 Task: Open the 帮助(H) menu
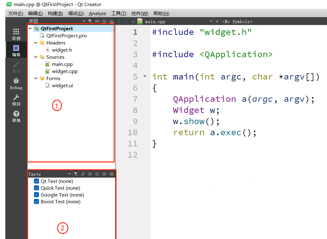tap(162, 13)
